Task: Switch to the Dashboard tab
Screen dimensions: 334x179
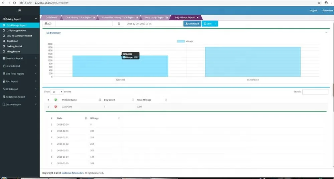Action: coord(51,17)
